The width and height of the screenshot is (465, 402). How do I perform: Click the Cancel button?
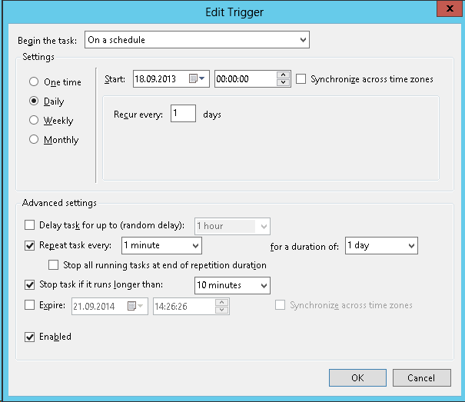[422, 377]
